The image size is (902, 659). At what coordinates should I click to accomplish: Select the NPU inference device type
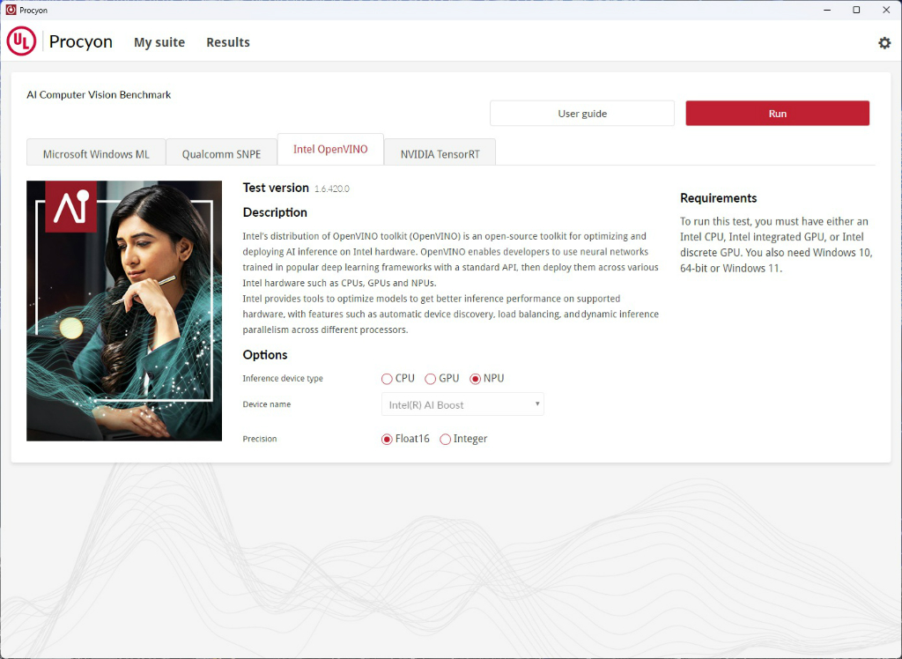475,379
